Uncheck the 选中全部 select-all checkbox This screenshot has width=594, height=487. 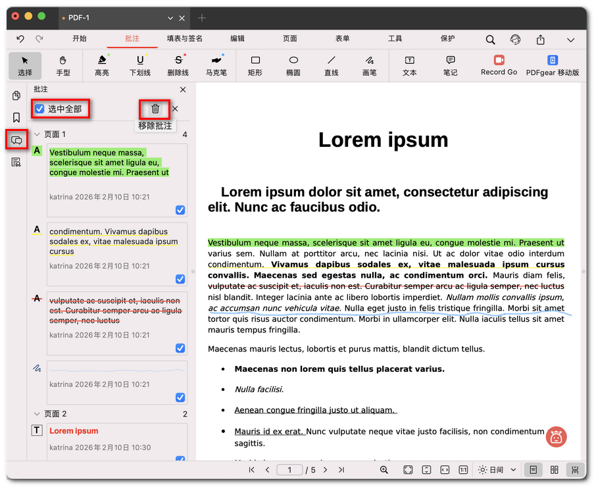pyautogui.click(x=39, y=109)
